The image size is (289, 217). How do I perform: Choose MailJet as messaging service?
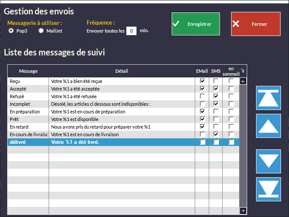point(41,31)
